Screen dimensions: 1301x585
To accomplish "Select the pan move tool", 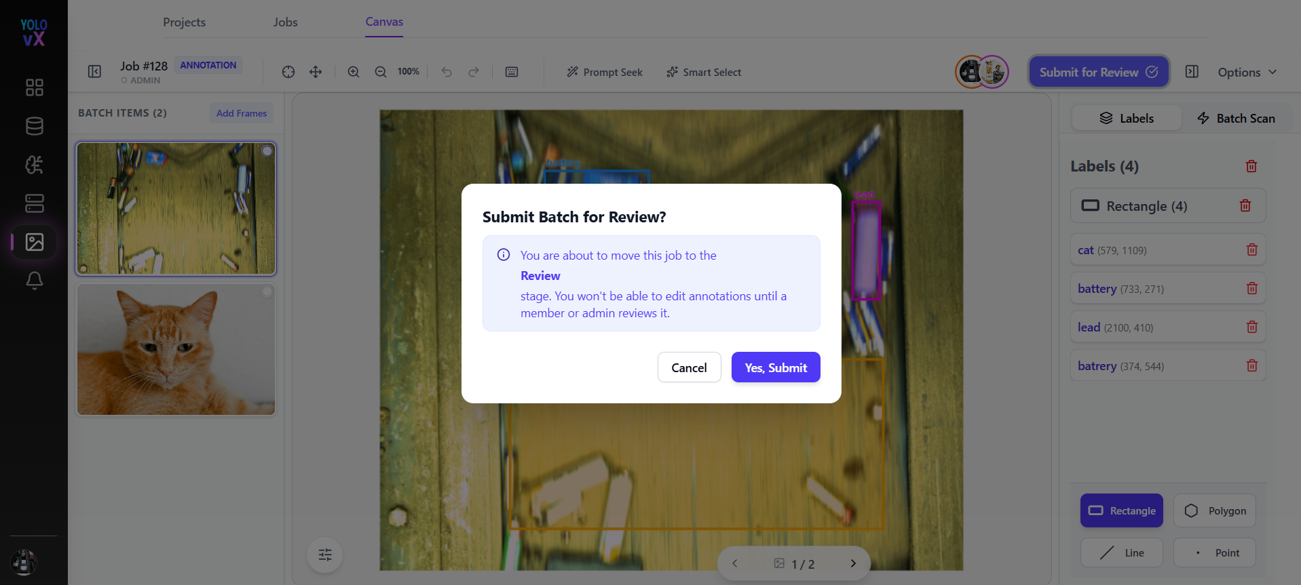I will pyautogui.click(x=316, y=72).
